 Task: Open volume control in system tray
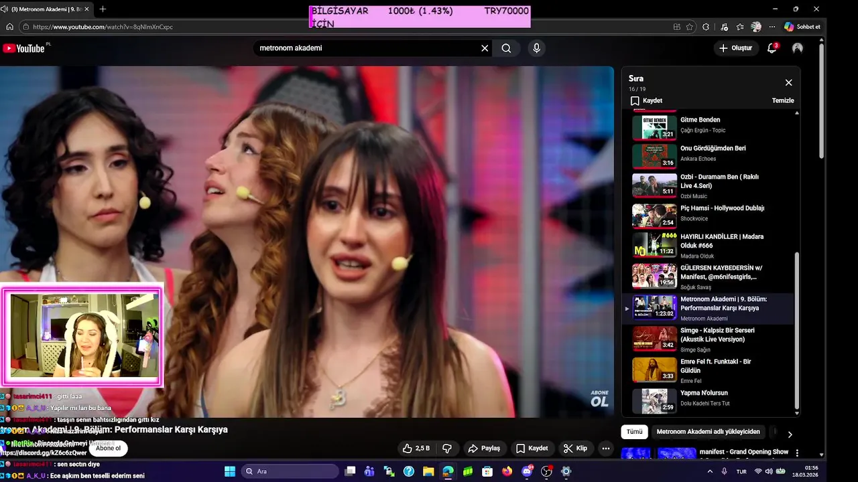pyautogui.click(x=769, y=471)
